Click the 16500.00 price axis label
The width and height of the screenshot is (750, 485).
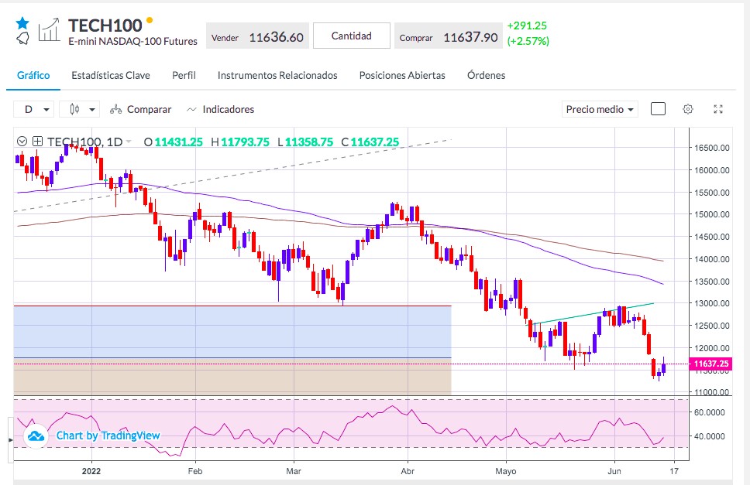712,148
